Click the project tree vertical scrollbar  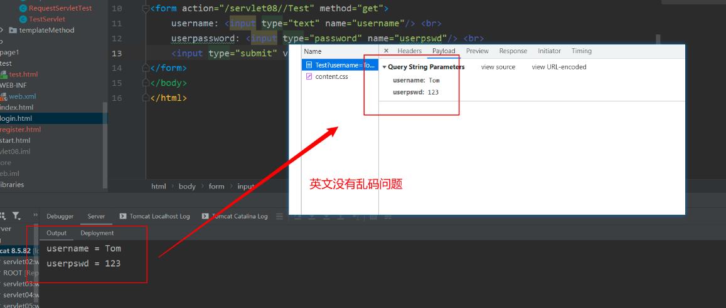pyautogui.click(x=105, y=145)
